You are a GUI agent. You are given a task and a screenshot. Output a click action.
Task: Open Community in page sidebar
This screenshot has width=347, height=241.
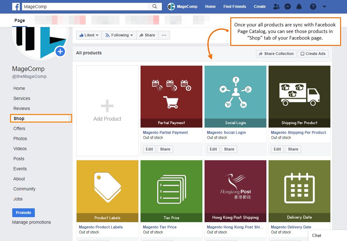[x=24, y=189]
